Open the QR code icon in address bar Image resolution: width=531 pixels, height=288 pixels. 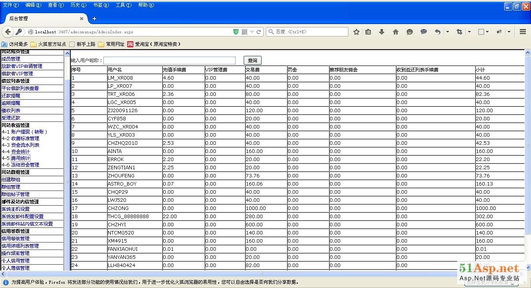point(245,32)
